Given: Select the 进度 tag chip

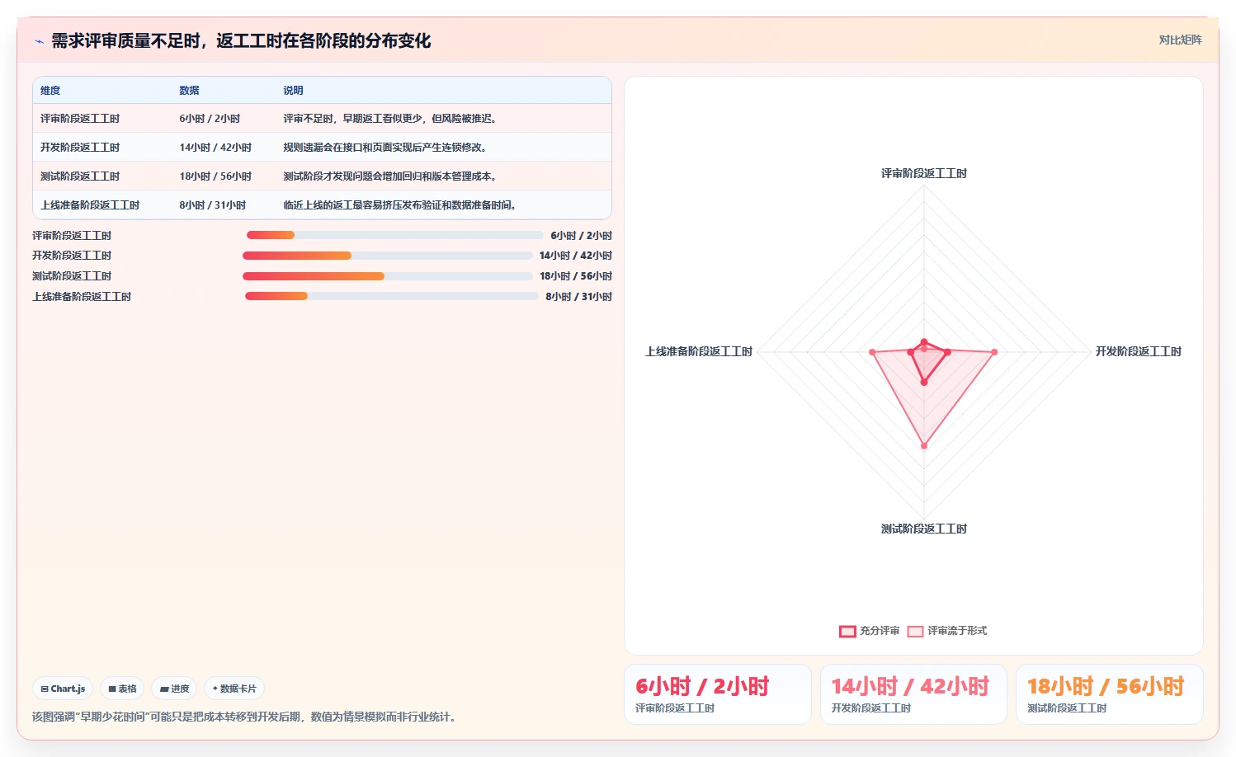Looking at the screenshot, I should 174,689.
